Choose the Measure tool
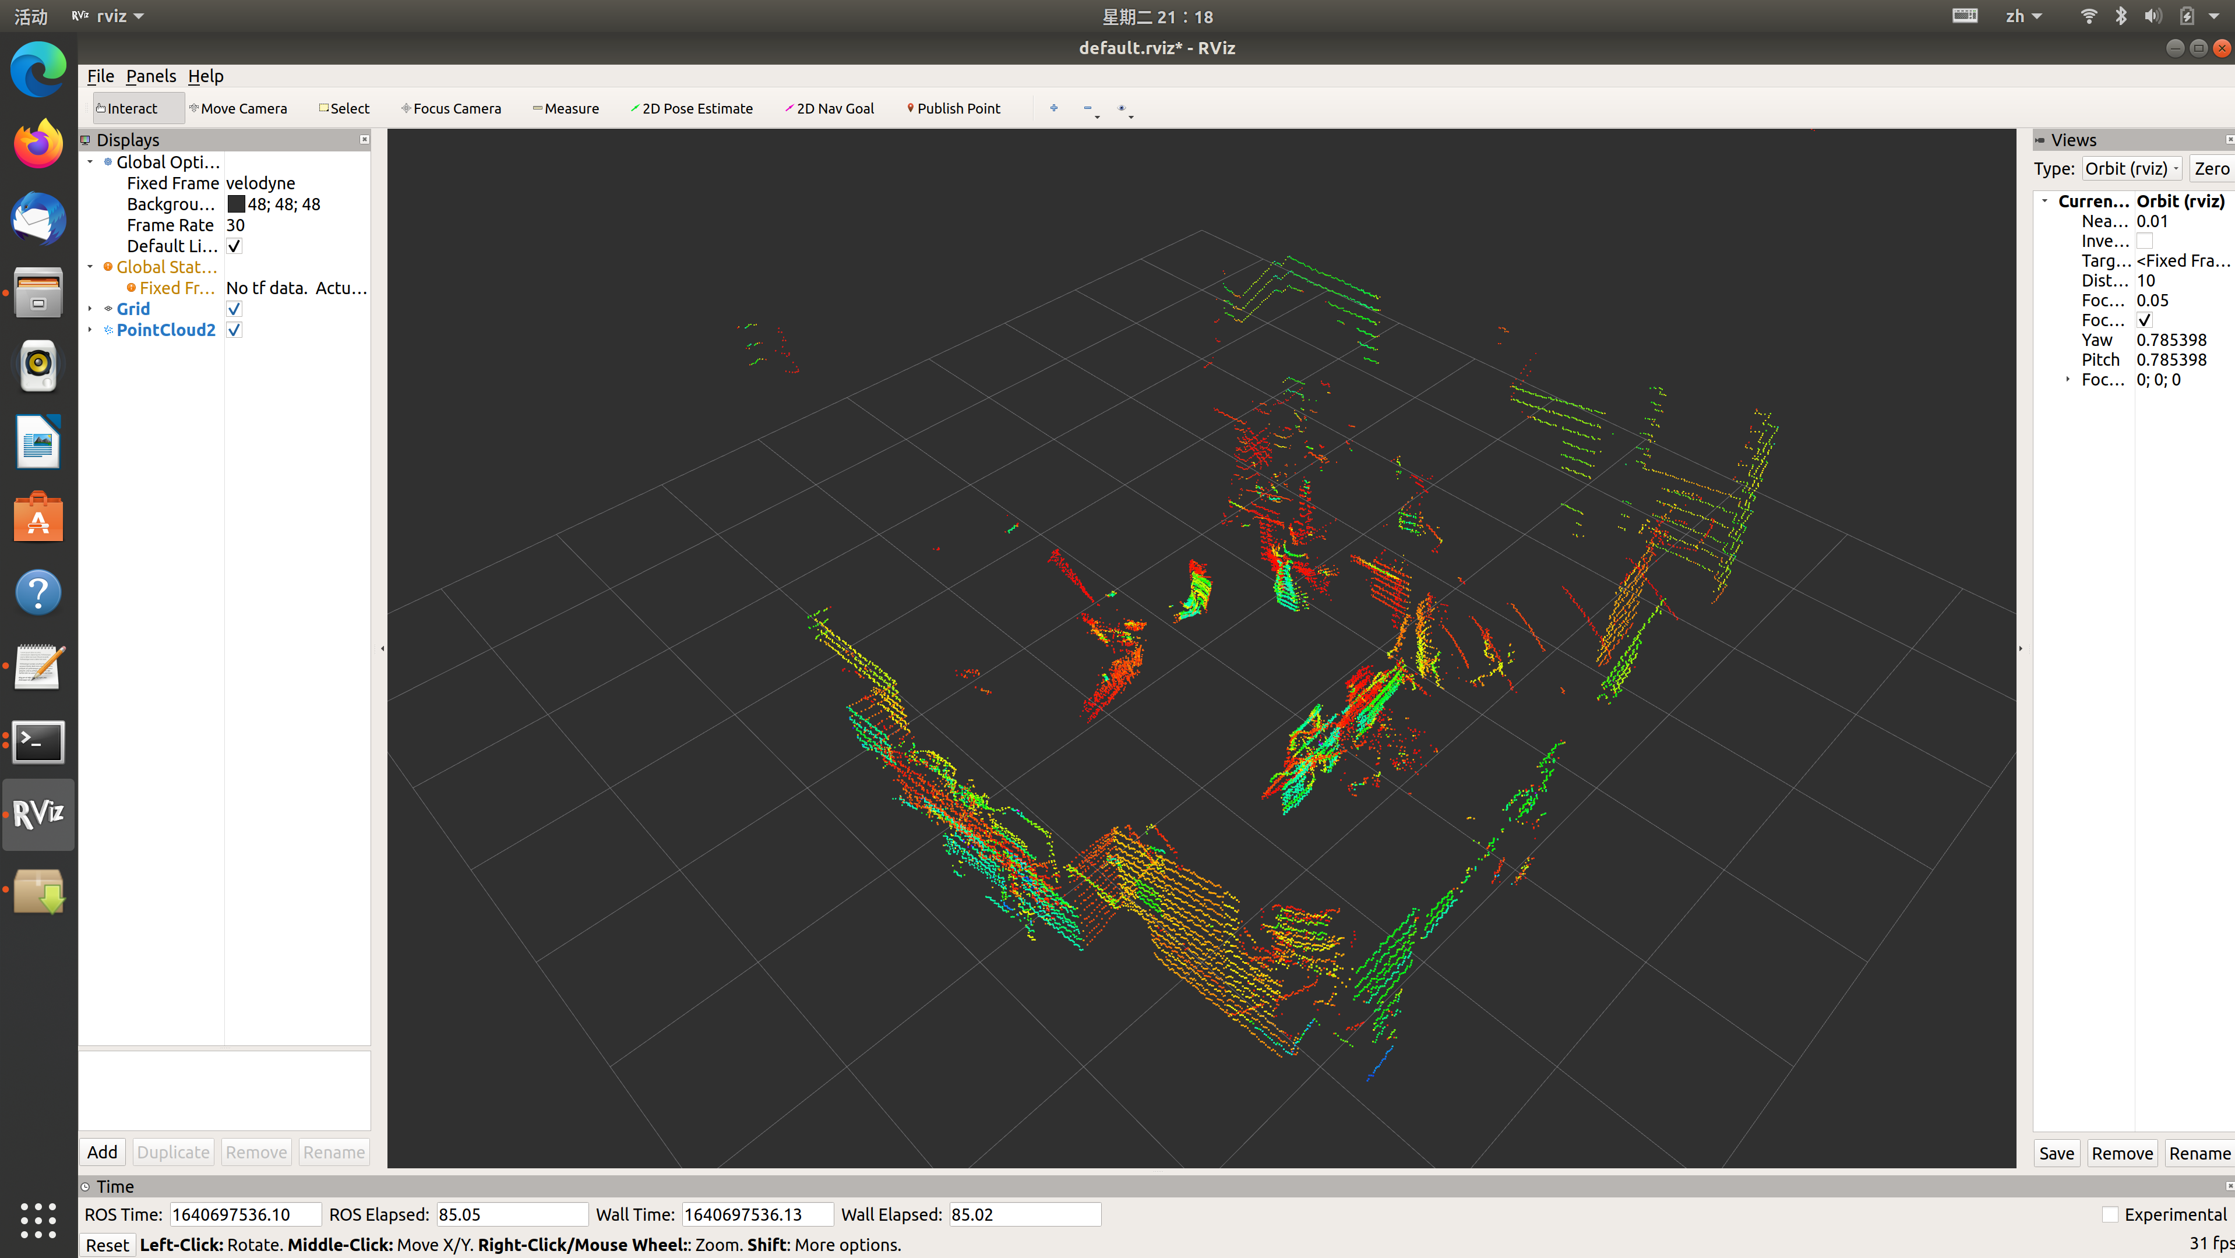This screenshot has height=1258, width=2235. (566, 108)
